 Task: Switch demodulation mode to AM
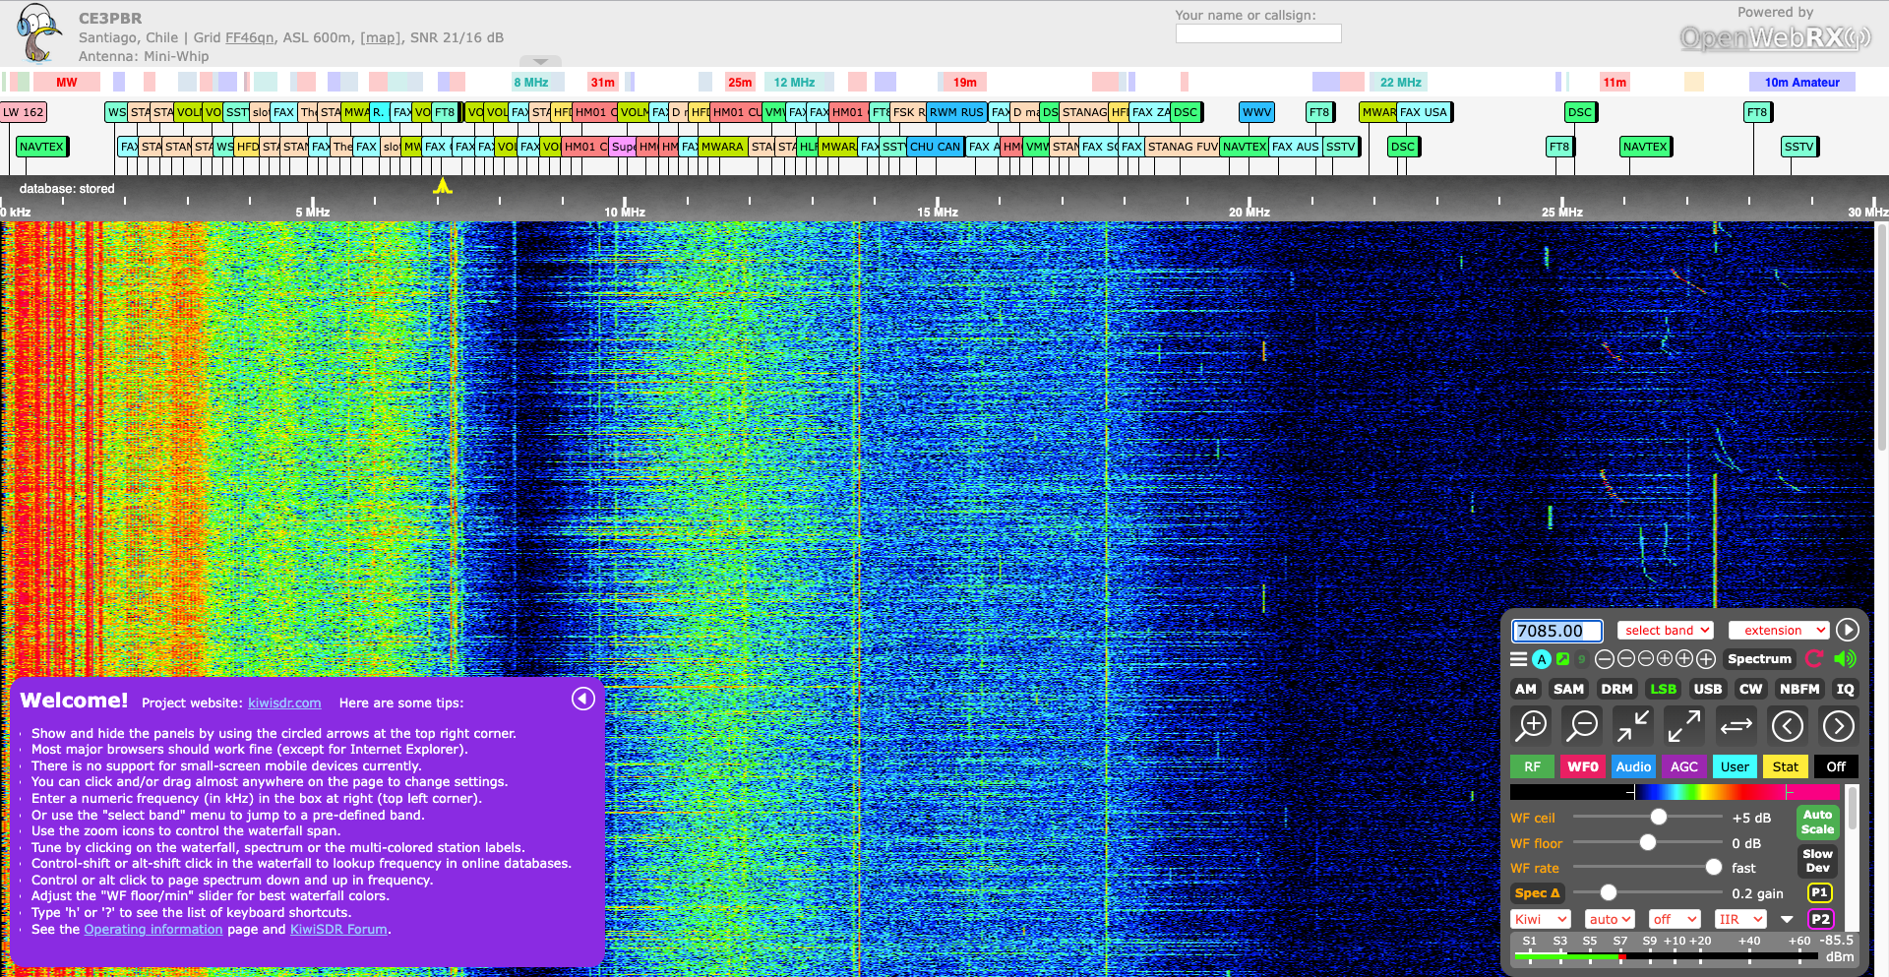(x=1525, y=689)
